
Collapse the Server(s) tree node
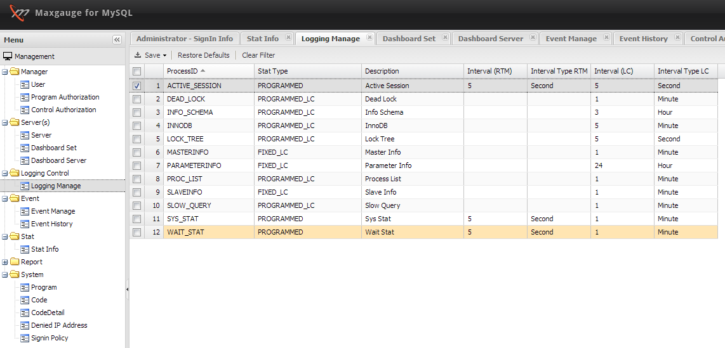(x=5, y=123)
